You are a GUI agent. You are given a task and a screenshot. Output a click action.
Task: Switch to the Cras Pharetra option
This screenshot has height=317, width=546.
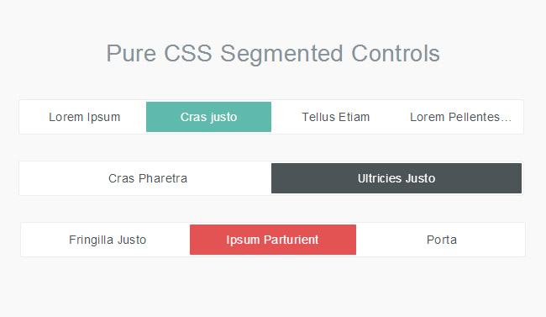(147, 178)
